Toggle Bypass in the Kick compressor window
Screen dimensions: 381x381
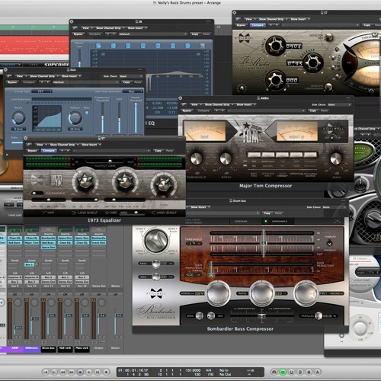(12, 82)
